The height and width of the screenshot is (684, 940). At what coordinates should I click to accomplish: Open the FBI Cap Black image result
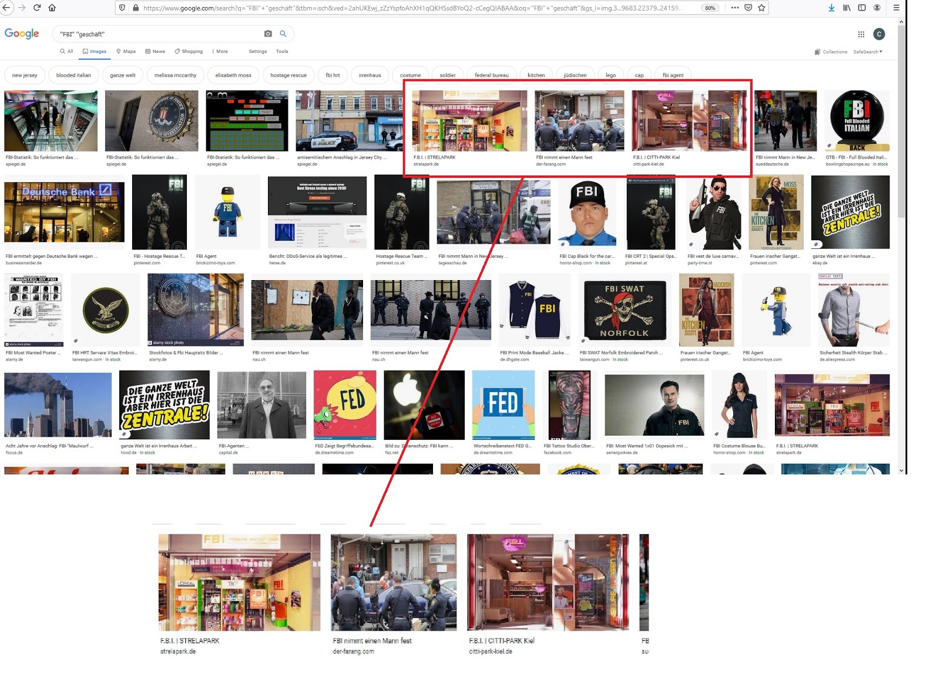pyautogui.click(x=586, y=213)
